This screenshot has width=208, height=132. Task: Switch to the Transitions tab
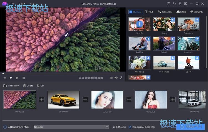tap(165, 12)
